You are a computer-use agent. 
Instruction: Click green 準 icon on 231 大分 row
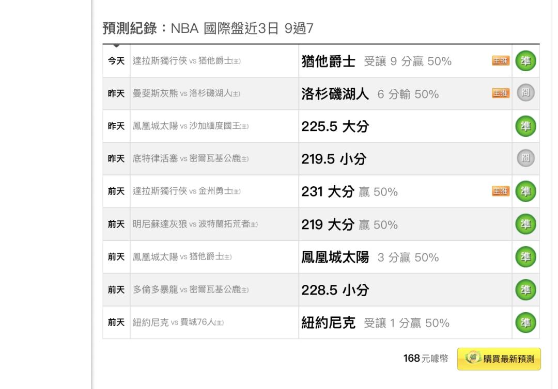pyautogui.click(x=525, y=191)
